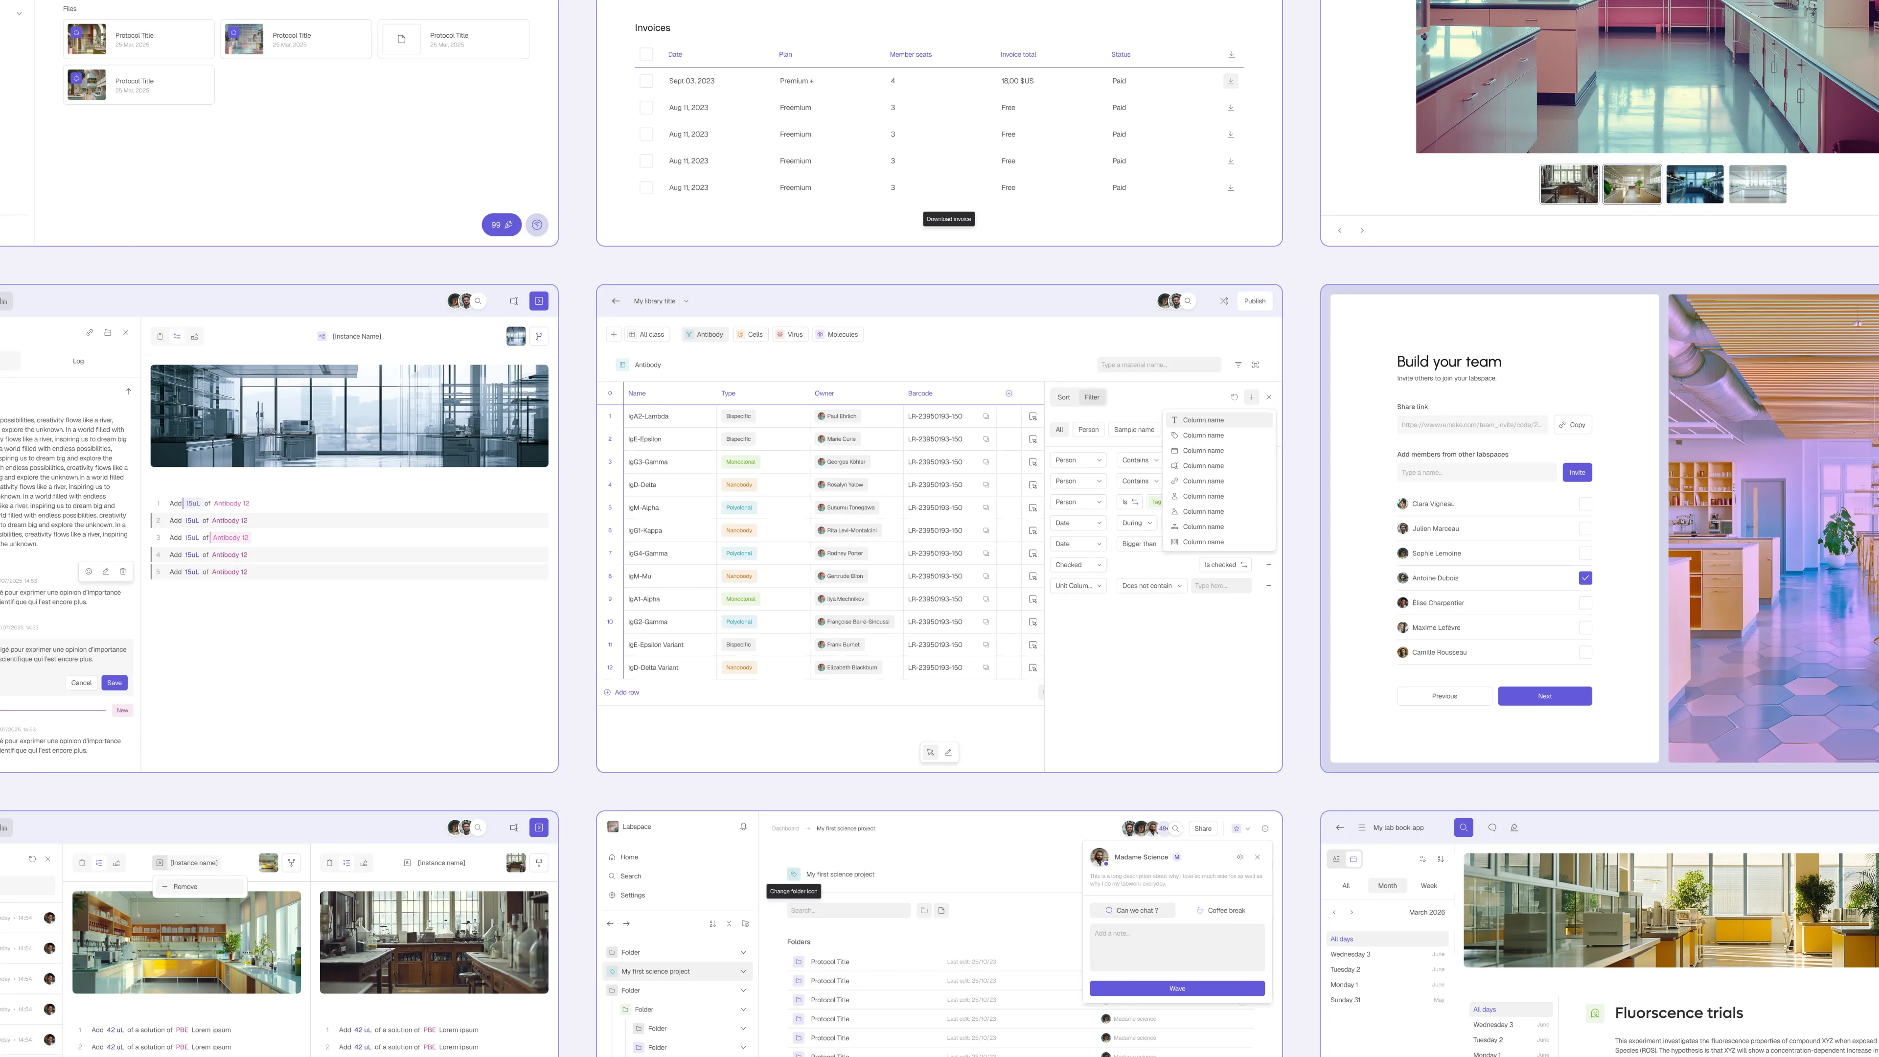This screenshot has width=1879, height=1057.
Task: Open the Bigger than condition dropdown
Action: (x=1139, y=544)
